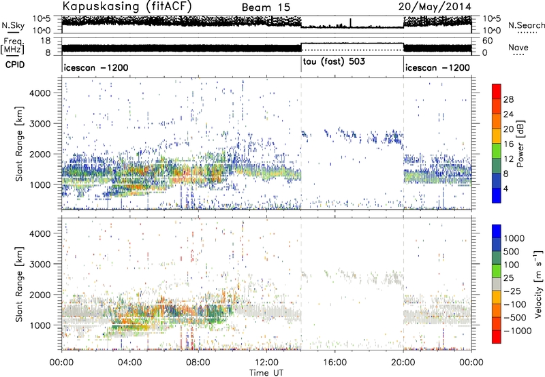Image resolution: width=545 pixels, height=377 pixels.
Task: Click the 'Freq. [MHz]' axis label
Action: point(12,46)
